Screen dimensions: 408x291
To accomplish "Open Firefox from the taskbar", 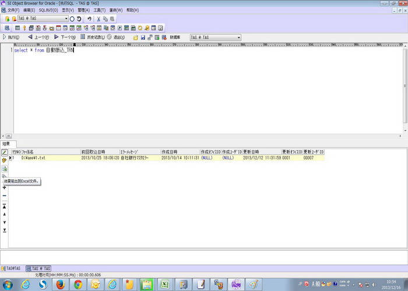I will click(x=61, y=285).
